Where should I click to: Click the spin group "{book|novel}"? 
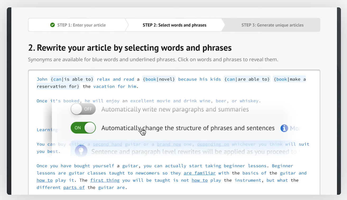(x=159, y=79)
